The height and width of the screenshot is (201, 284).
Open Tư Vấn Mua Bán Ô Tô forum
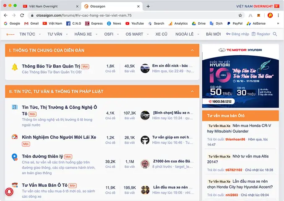click(44, 185)
